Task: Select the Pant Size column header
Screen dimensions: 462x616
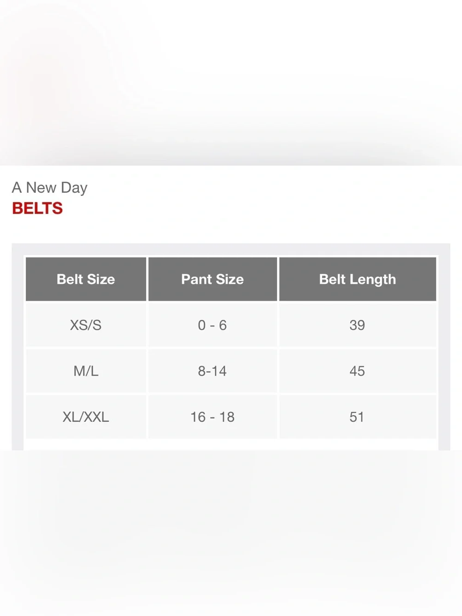Action: (x=213, y=279)
